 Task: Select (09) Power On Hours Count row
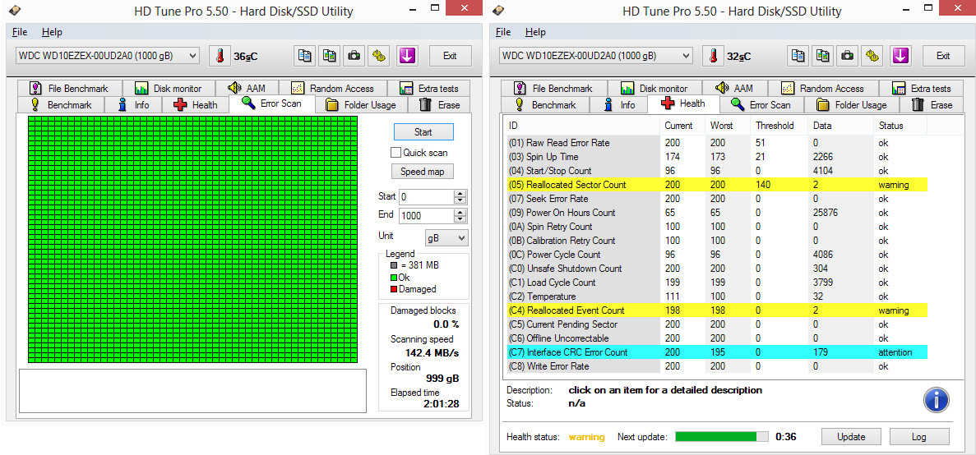pos(717,213)
